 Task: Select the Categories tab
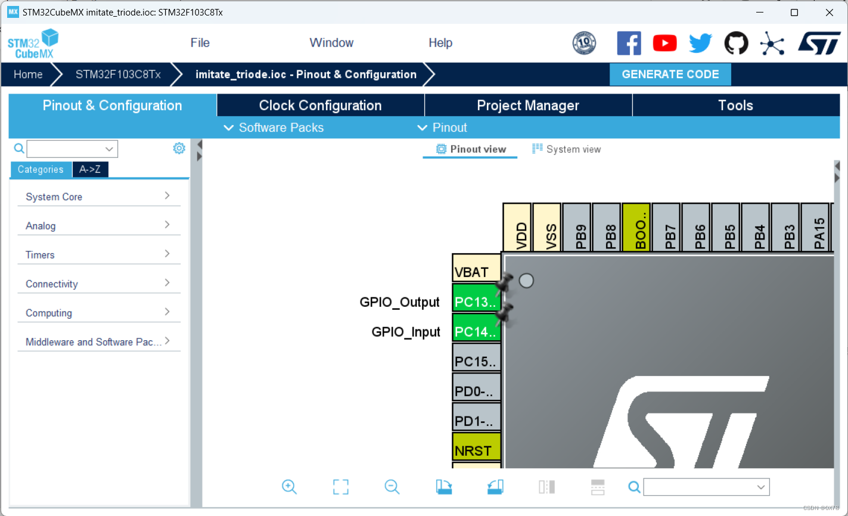click(41, 170)
